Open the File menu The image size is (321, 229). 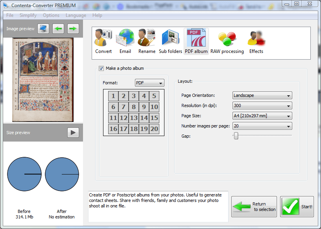(10, 15)
